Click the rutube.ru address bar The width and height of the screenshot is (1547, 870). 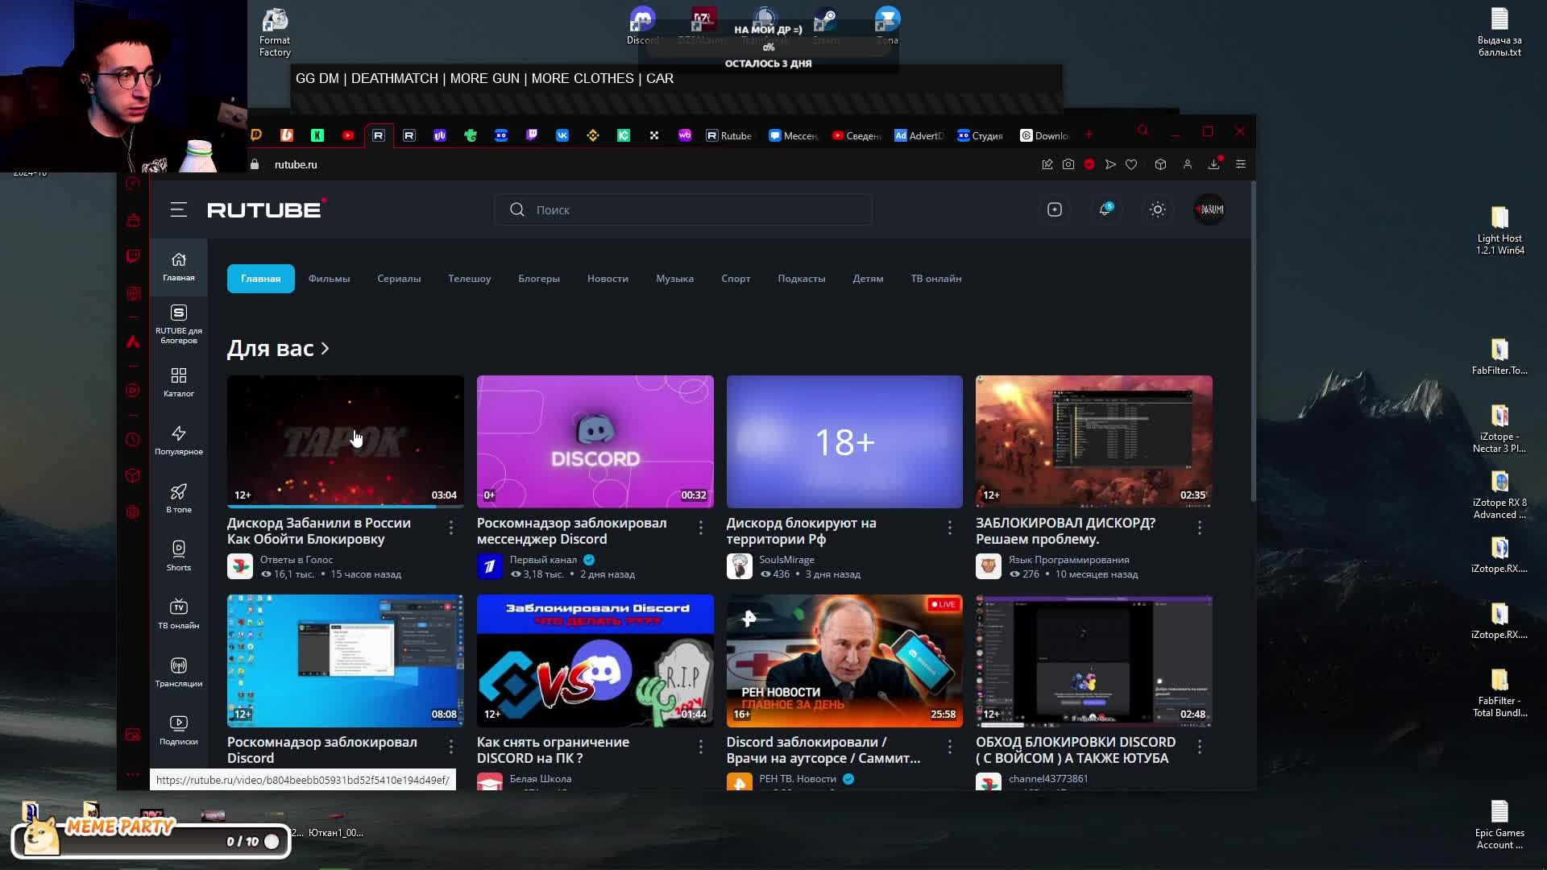coord(296,164)
